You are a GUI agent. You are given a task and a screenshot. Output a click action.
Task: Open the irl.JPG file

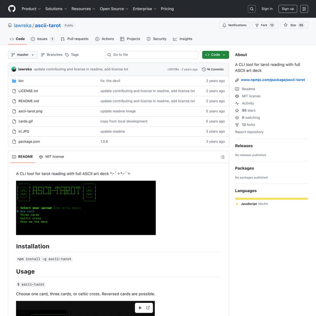[x=24, y=131]
